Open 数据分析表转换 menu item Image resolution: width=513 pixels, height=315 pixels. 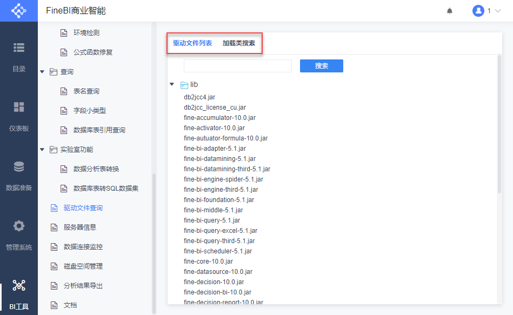(x=96, y=169)
